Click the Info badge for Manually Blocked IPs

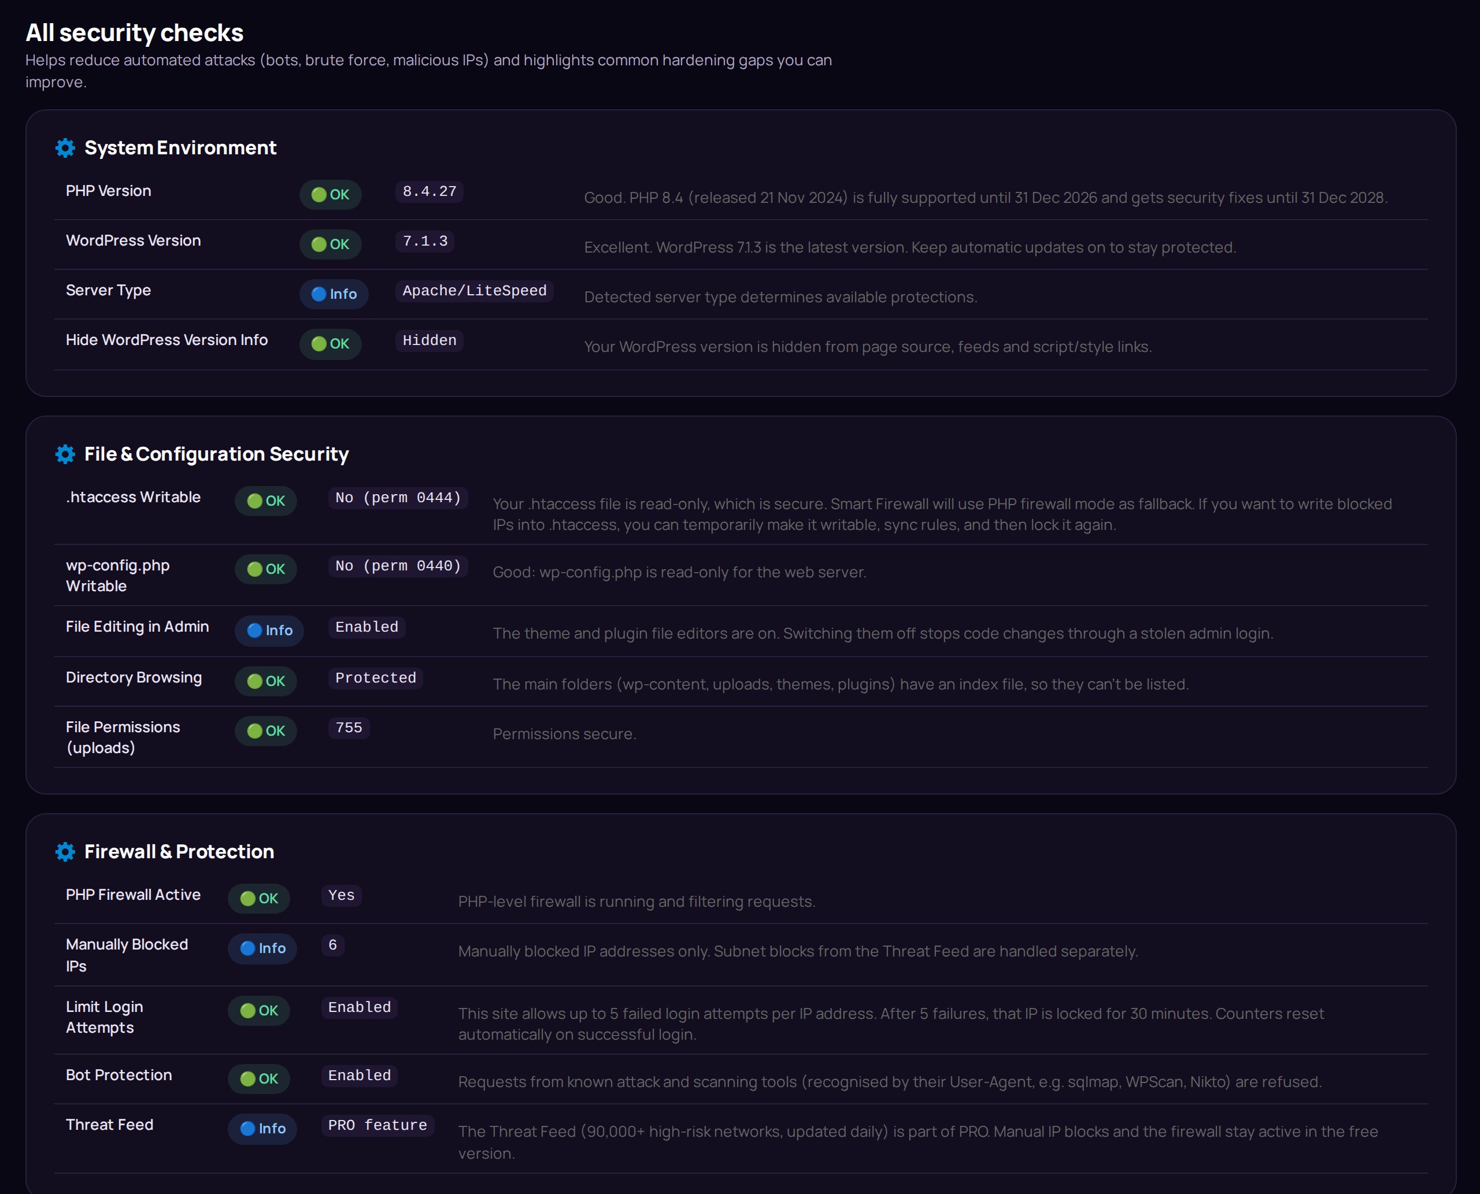[x=262, y=948]
